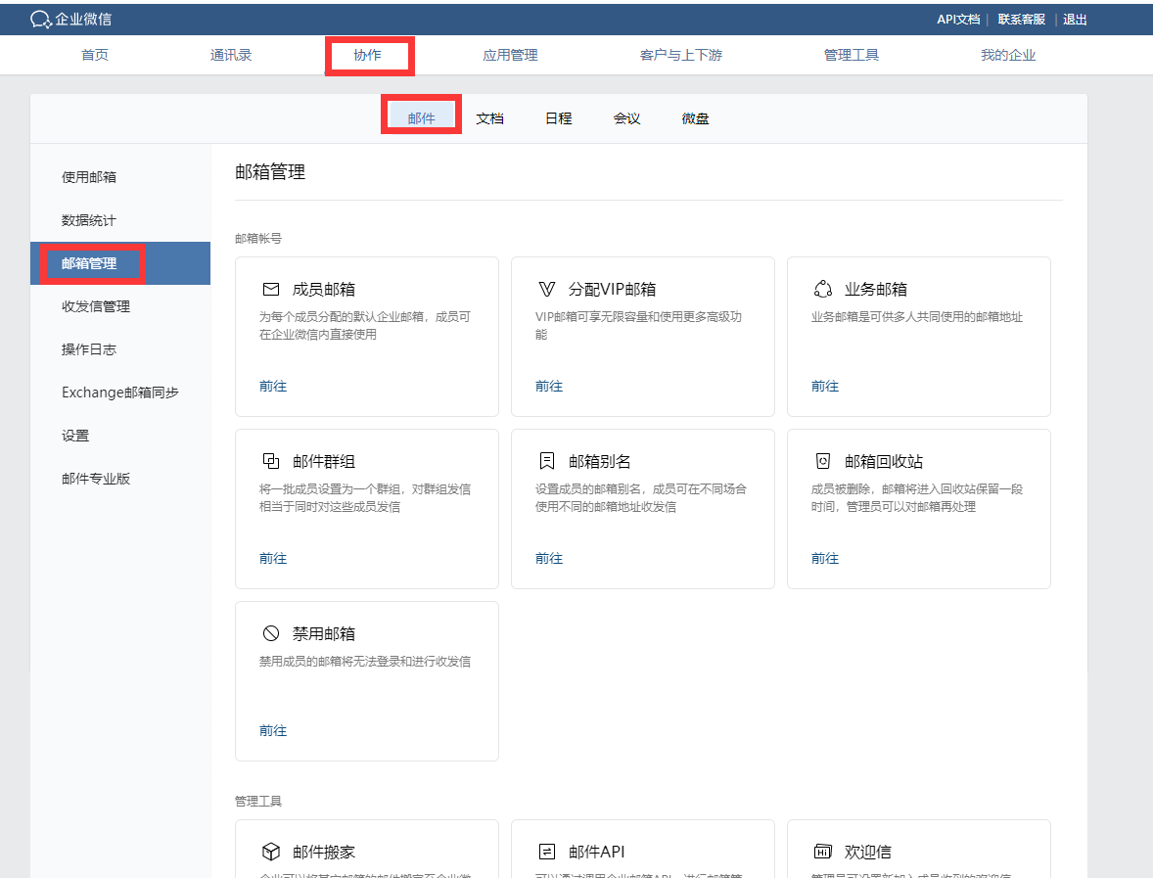The height and width of the screenshot is (878, 1153).
Task: Open 数据统计 in the sidebar
Action: pyautogui.click(x=119, y=220)
